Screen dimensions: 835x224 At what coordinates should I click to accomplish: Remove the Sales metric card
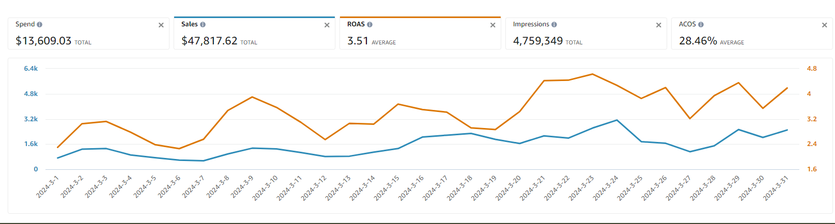coord(327,25)
